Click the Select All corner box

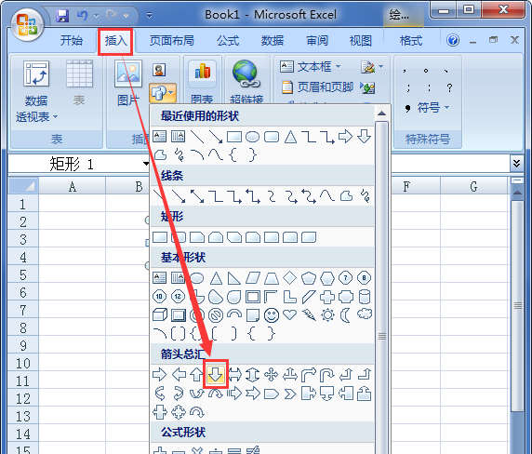click(23, 186)
